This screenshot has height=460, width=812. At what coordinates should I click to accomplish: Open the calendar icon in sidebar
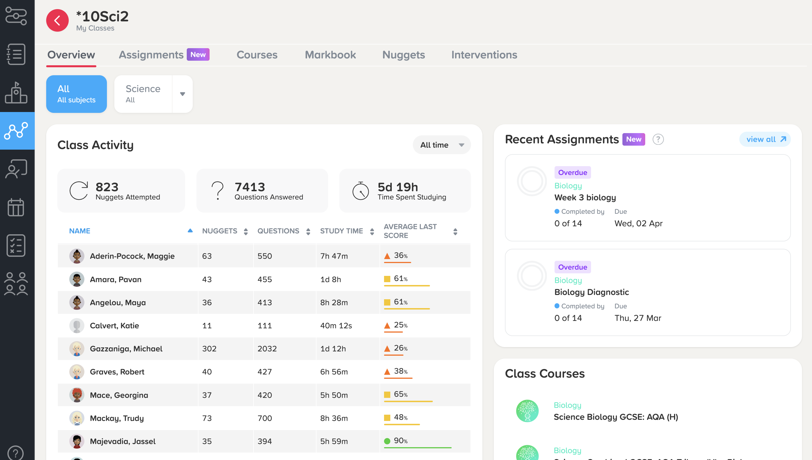click(16, 207)
